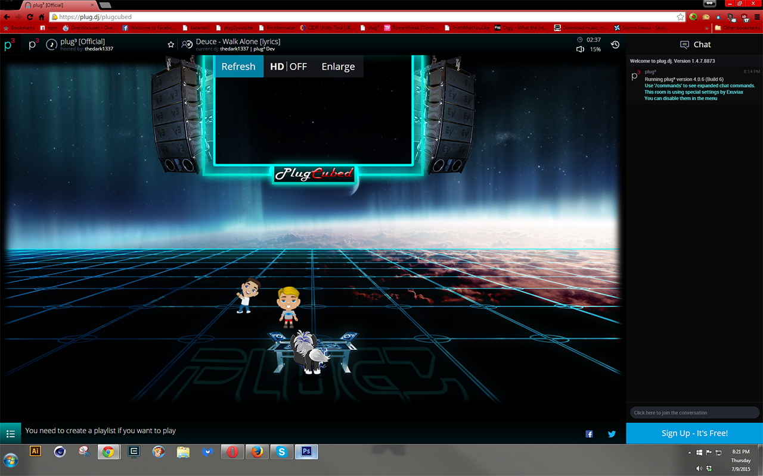763x476 pixels.
Task: Open the TorrentFreak bookmark
Action: [x=411, y=27]
